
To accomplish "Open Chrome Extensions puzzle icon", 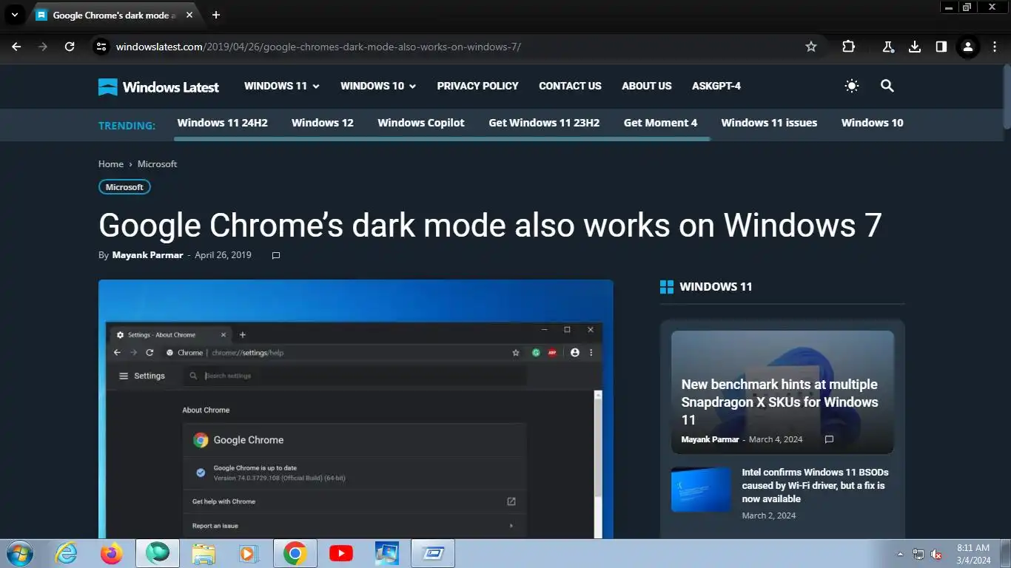I will (x=848, y=47).
